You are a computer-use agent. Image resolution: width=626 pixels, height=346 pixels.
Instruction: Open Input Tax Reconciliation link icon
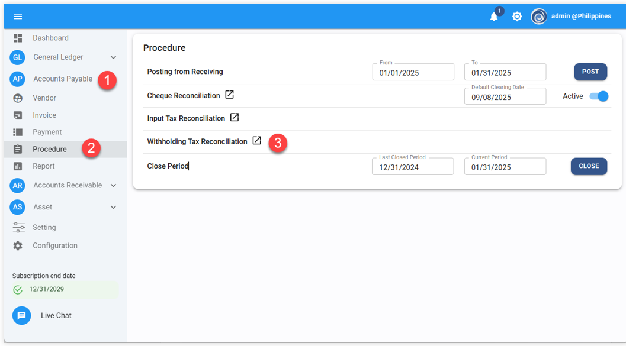[x=235, y=118]
